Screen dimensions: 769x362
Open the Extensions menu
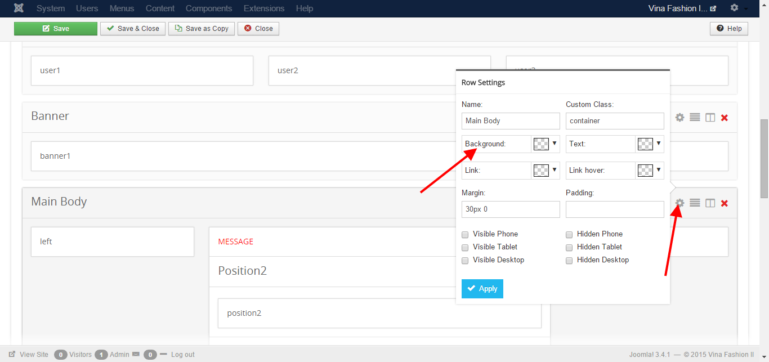click(x=264, y=8)
